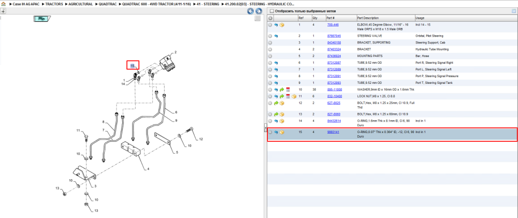Click the blue arrow icon in the Ref 9 TUBE row
Image resolution: width=518 pixels, height=218 pixels.
click(x=276, y=83)
